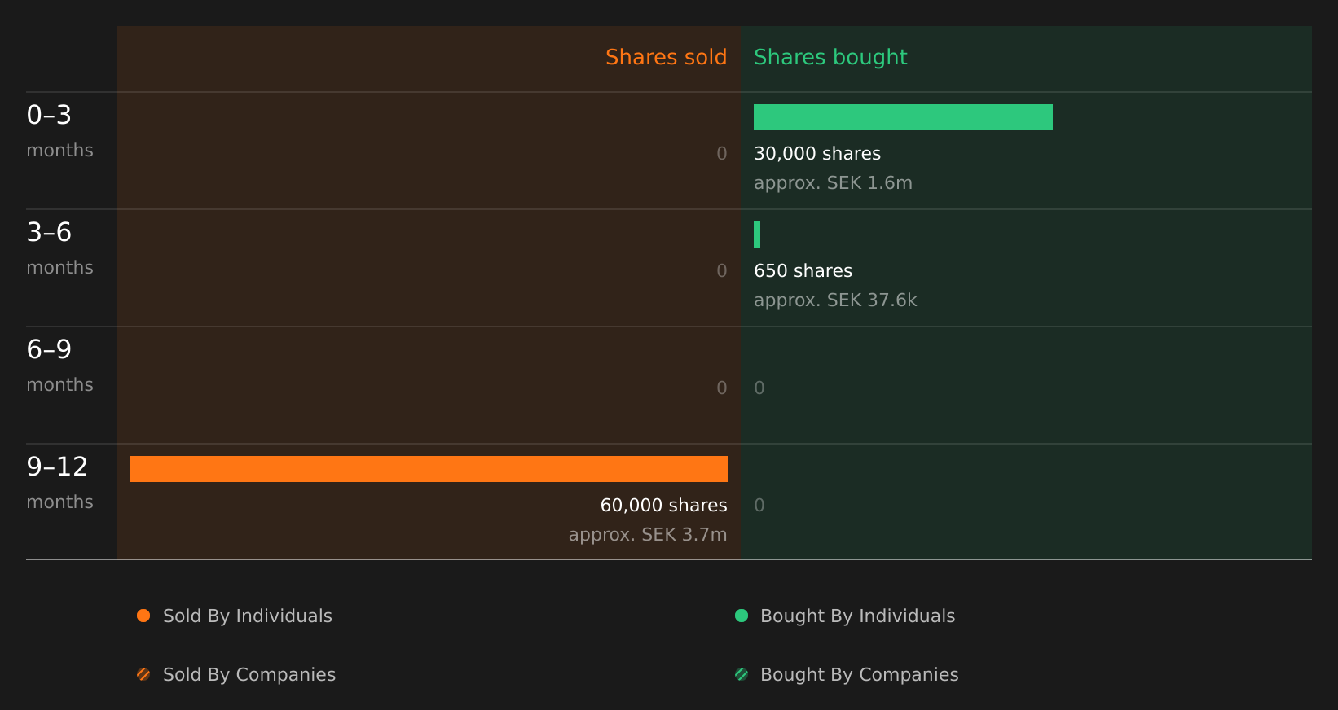Click the 30,000 shares value
The image size is (1338, 710).
[x=817, y=154]
